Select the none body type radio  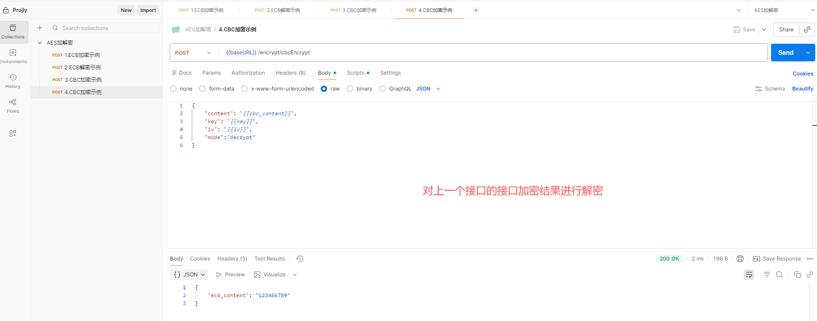[173, 89]
